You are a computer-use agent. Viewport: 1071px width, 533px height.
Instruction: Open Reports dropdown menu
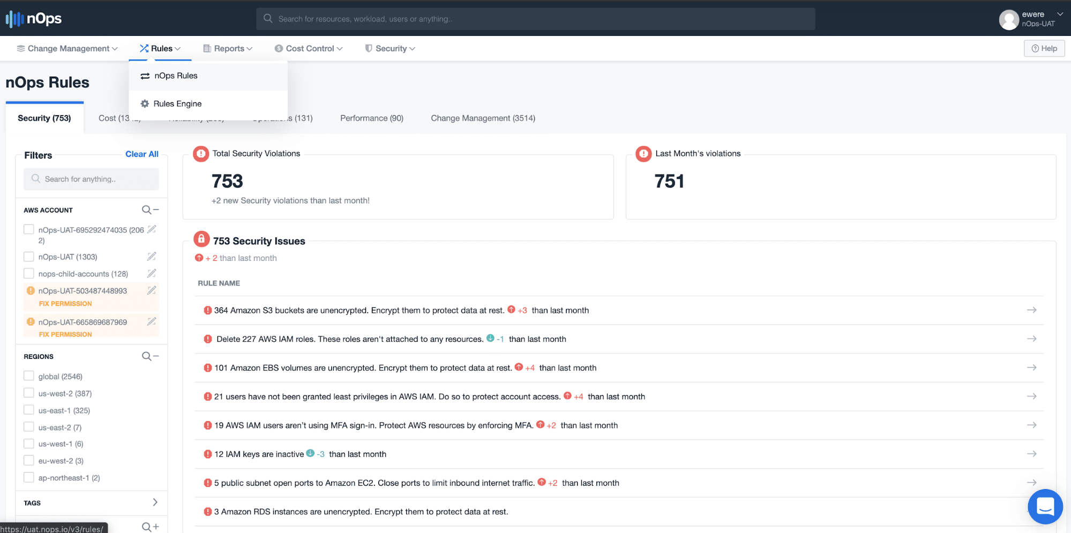click(x=228, y=48)
